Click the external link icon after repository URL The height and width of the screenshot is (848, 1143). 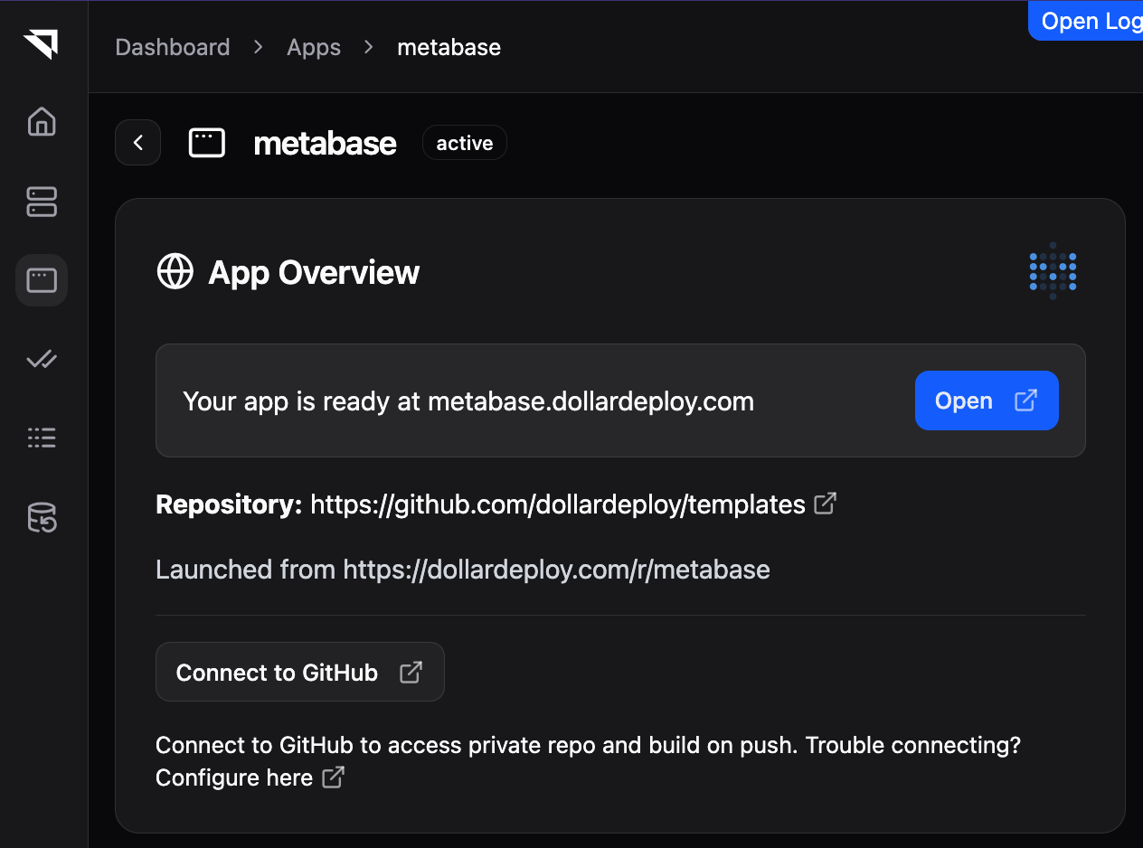[x=826, y=504]
